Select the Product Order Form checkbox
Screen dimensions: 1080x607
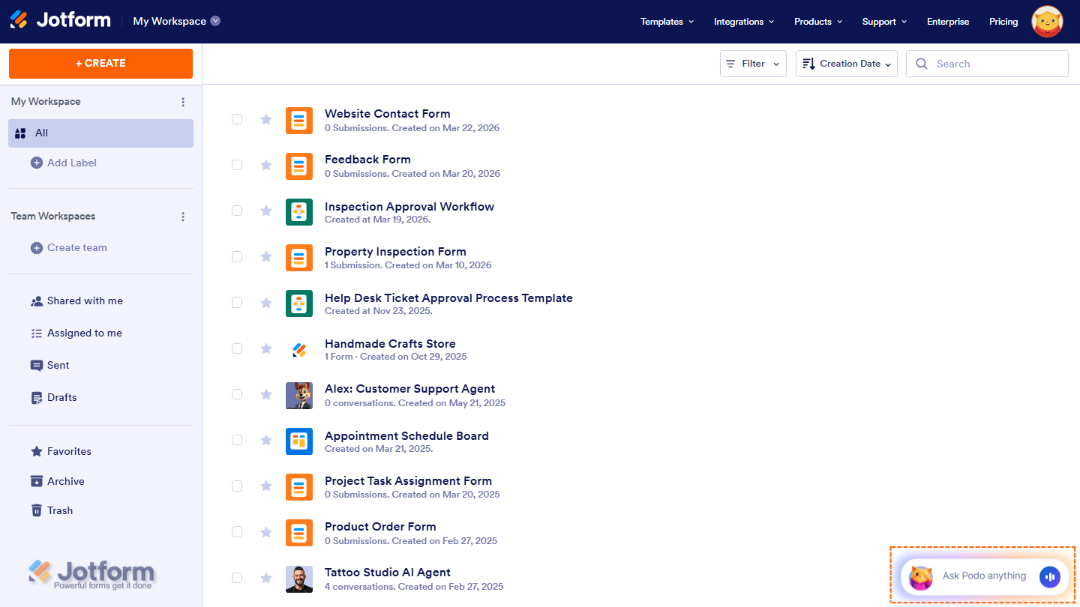pyautogui.click(x=237, y=531)
